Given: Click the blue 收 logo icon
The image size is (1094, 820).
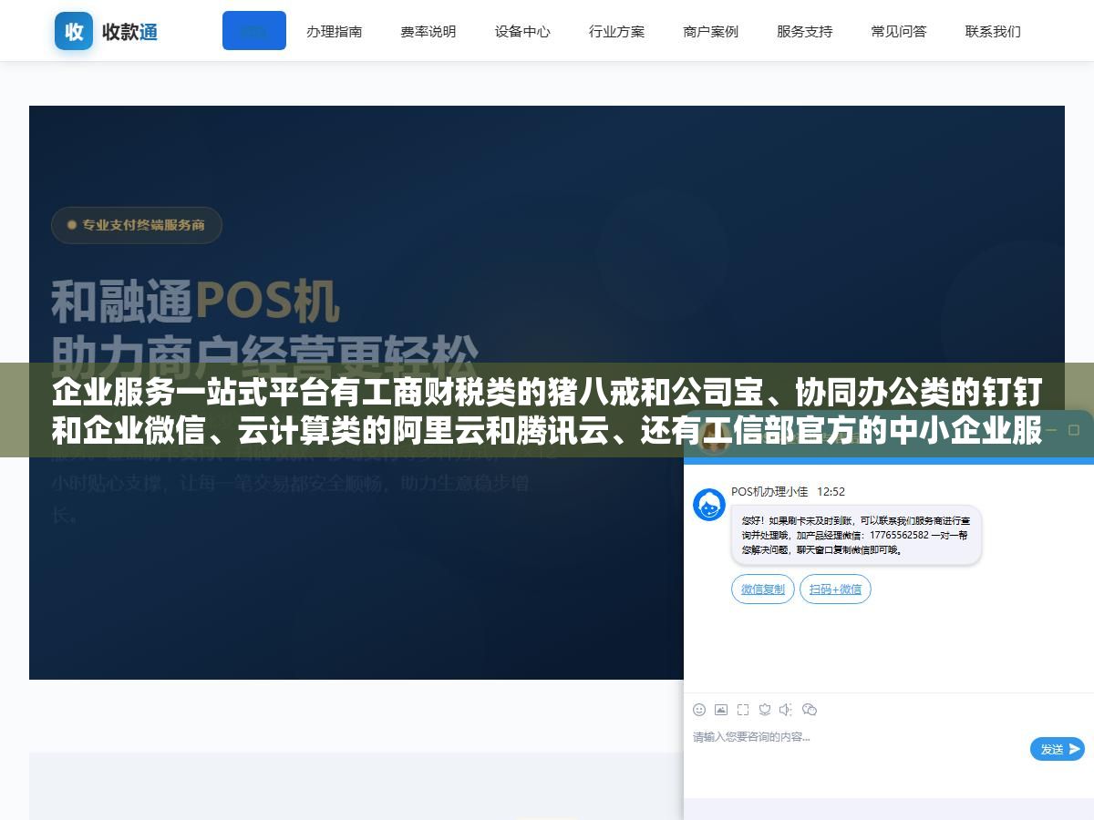Looking at the screenshot, I should (x=74, y=31).
